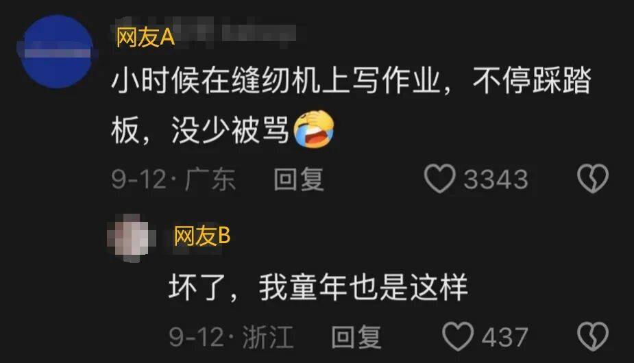634x363 pixels.
Task: Click the 浙江 location label
Action: pyautogui.click(x=267, y=337)
